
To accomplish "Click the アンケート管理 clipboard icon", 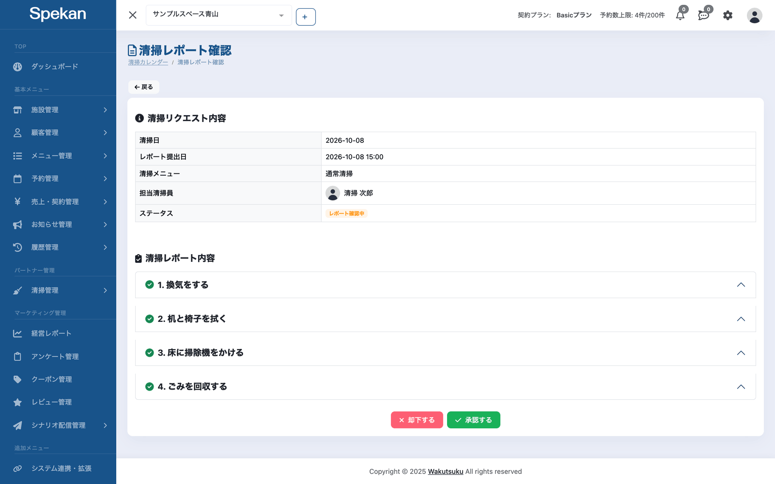I will tap(17, 357).
